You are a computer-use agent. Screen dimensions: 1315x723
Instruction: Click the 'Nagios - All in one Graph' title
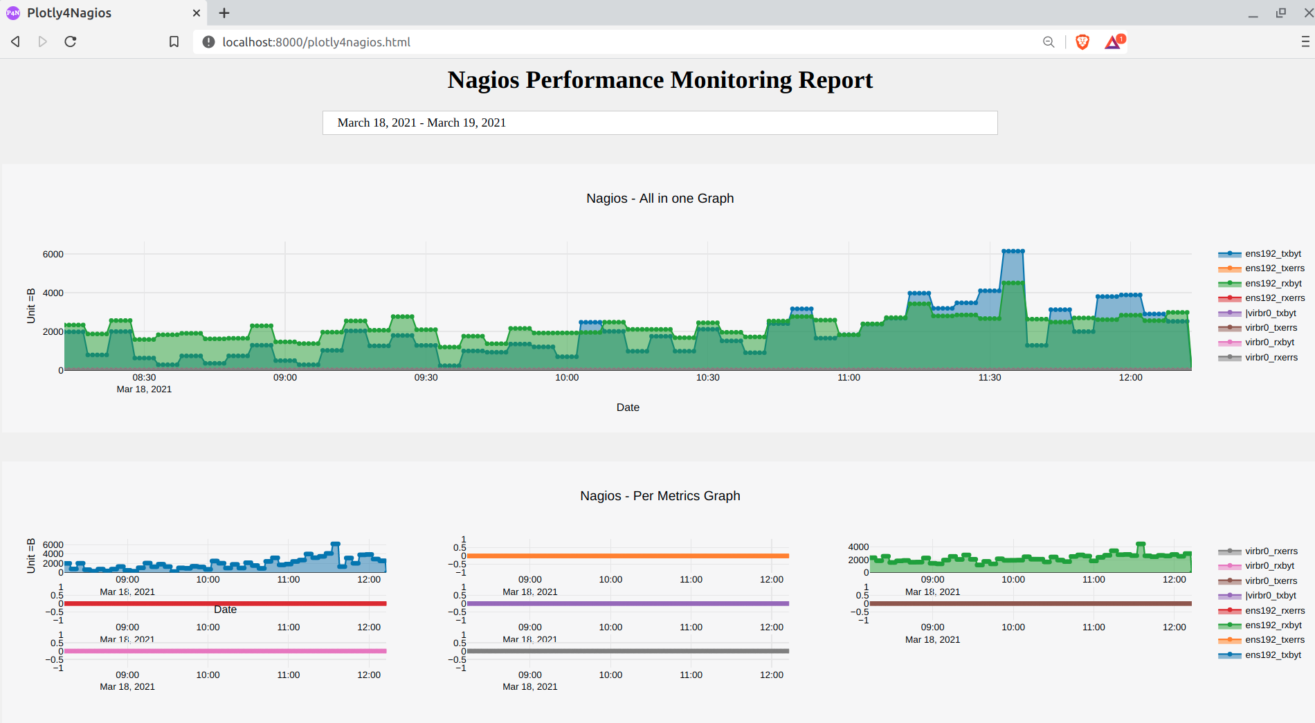click(x=660, y=199)
